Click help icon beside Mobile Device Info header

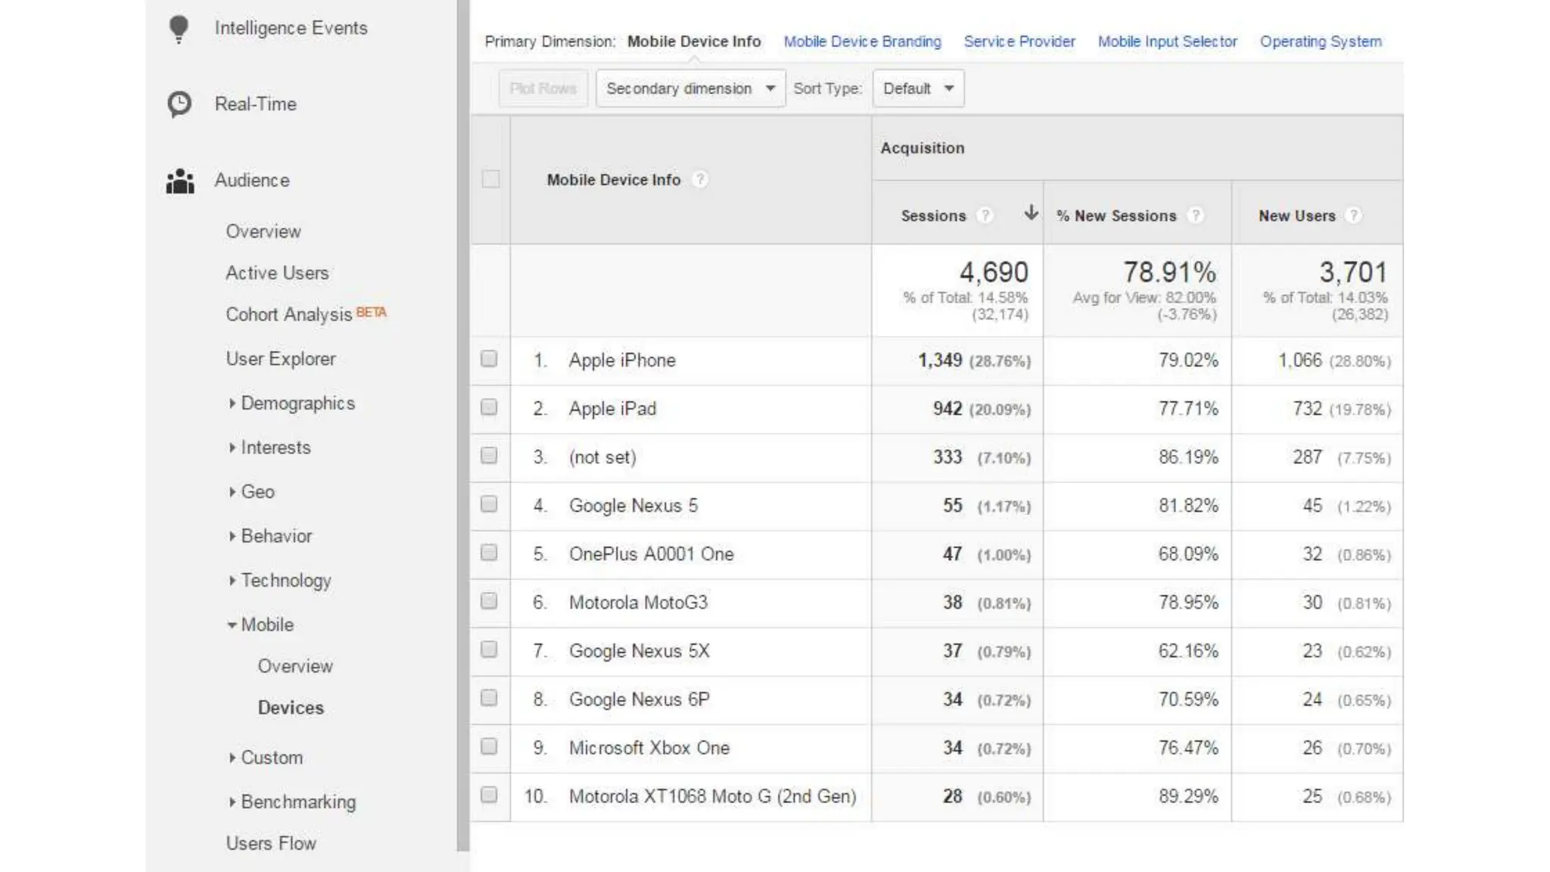coord(700,179)
